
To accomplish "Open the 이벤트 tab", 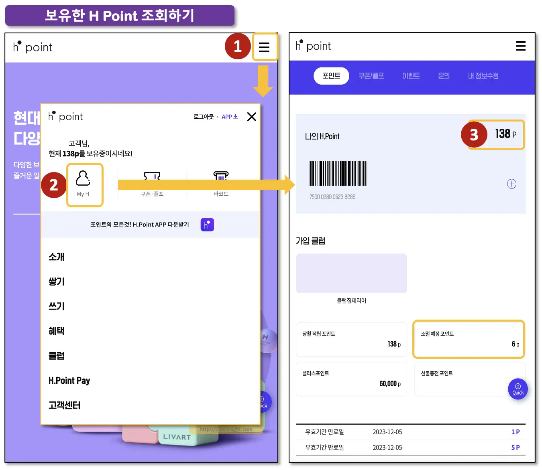I will point(411,76).
